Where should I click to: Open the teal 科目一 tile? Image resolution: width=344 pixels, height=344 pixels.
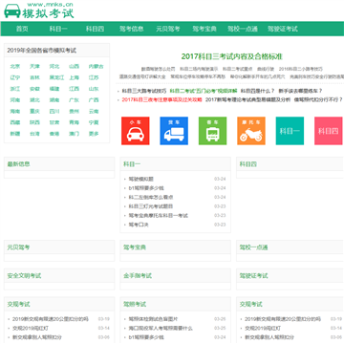pyautogui.click(x=290, y=131)
